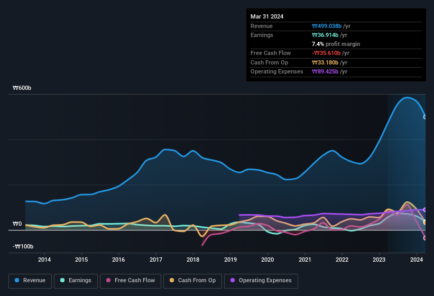This screenshot has width=434, height=296.
Task: Click the Revenue row label in tooltip
Action: pos(262,26)
